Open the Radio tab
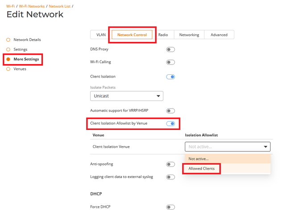The width and height of the screenshot is (308, 215). pos(163,35)
